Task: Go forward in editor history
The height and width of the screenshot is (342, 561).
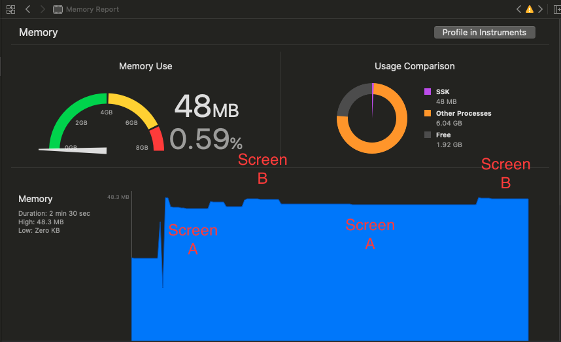Action: point(42,10)
